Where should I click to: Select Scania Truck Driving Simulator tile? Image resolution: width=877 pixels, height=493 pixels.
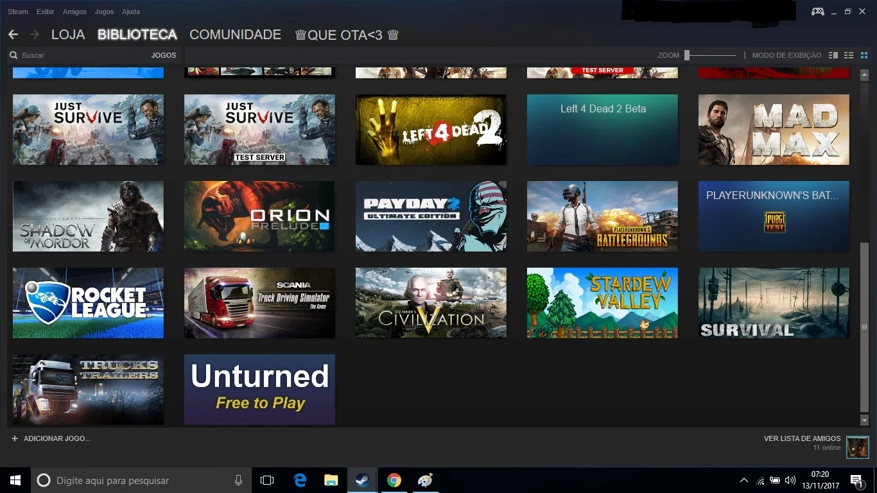pos(259,303)
